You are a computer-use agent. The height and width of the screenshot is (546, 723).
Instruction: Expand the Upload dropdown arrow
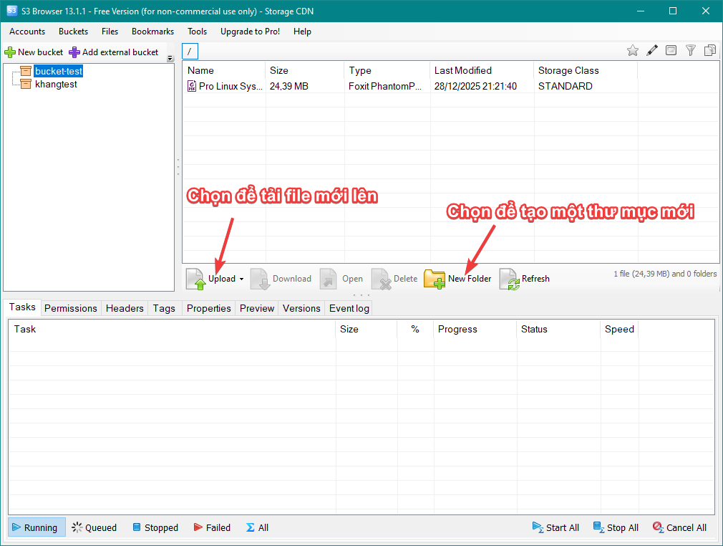tap(242, 279)
